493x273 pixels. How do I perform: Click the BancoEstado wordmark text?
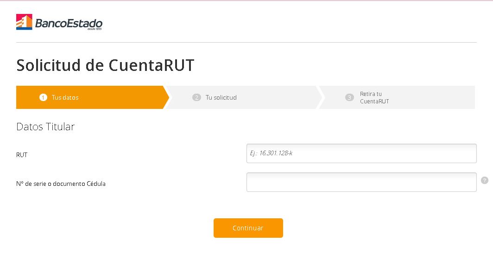click(69, 23)
